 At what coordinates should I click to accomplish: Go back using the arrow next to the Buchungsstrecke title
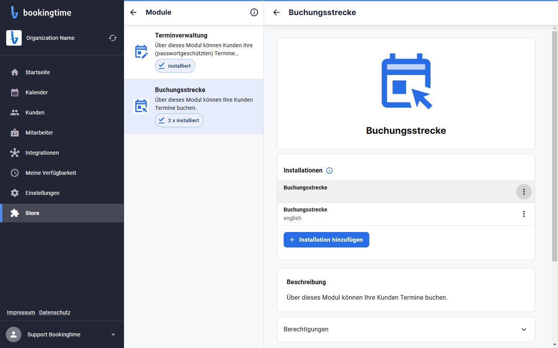[276, 12]
